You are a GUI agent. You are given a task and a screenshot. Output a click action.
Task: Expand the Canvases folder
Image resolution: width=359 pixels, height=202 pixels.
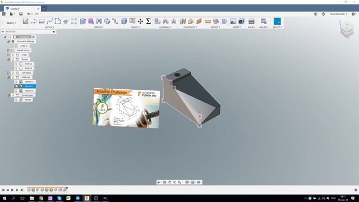coord(8,73)
